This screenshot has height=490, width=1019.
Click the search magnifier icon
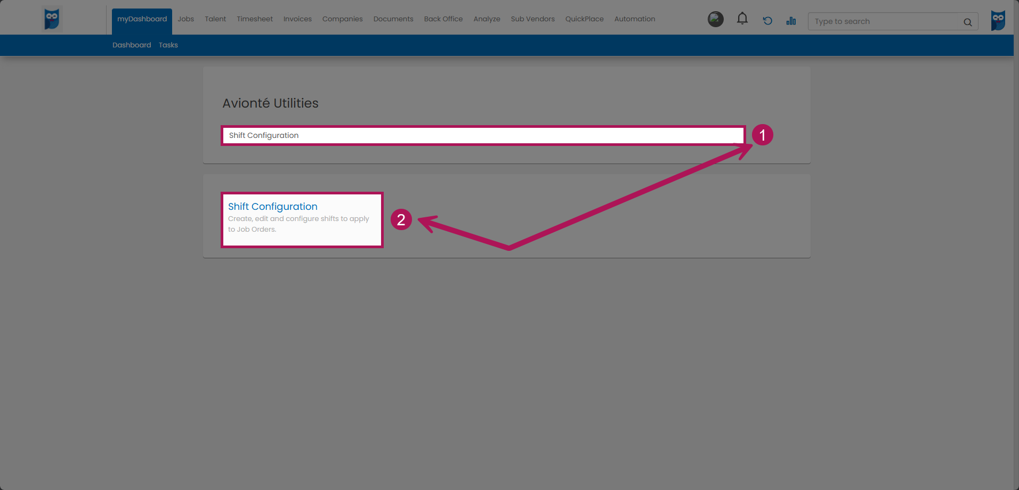coord(967,22)
